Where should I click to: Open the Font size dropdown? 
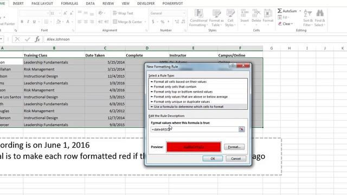click(60, 14)
